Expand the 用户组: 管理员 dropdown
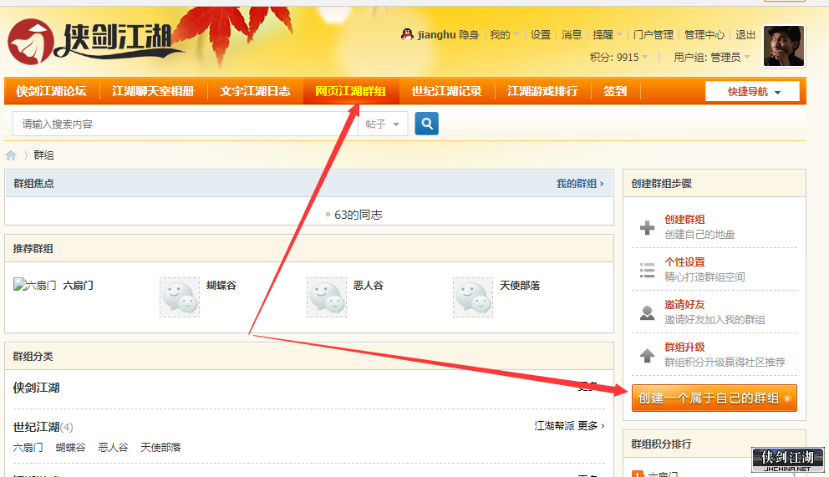 (712, 57)
